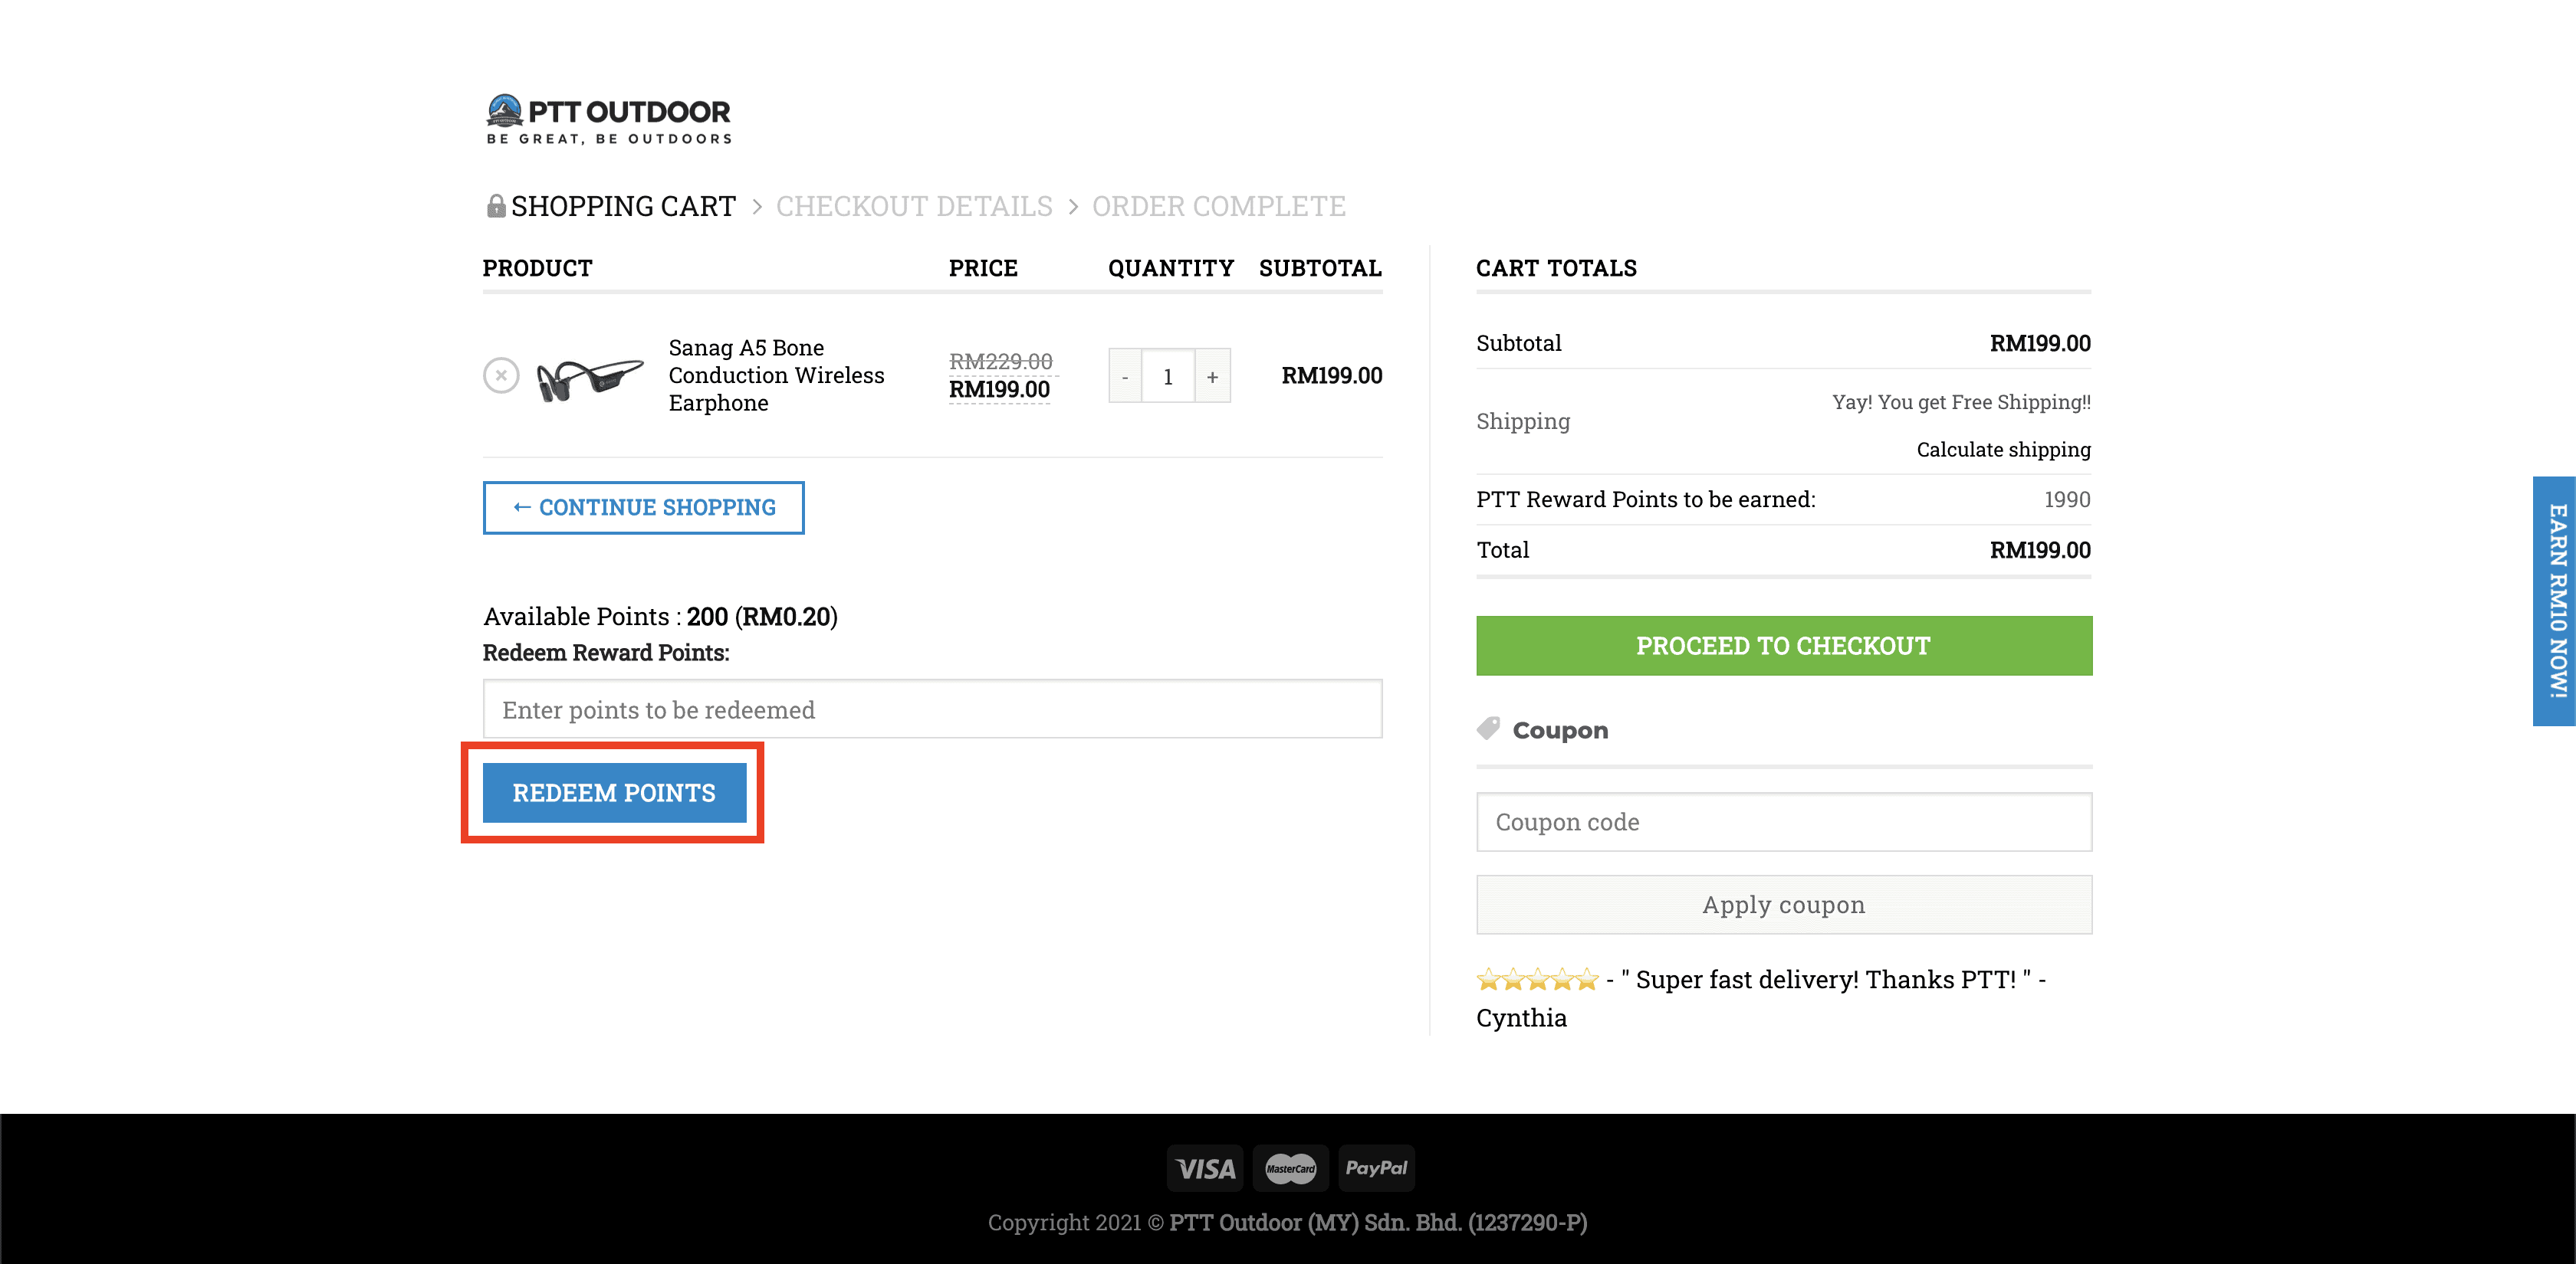The height and width of the screenshot is (1264, 2576).
Task: Apply the coupon
Action: 1783,905
